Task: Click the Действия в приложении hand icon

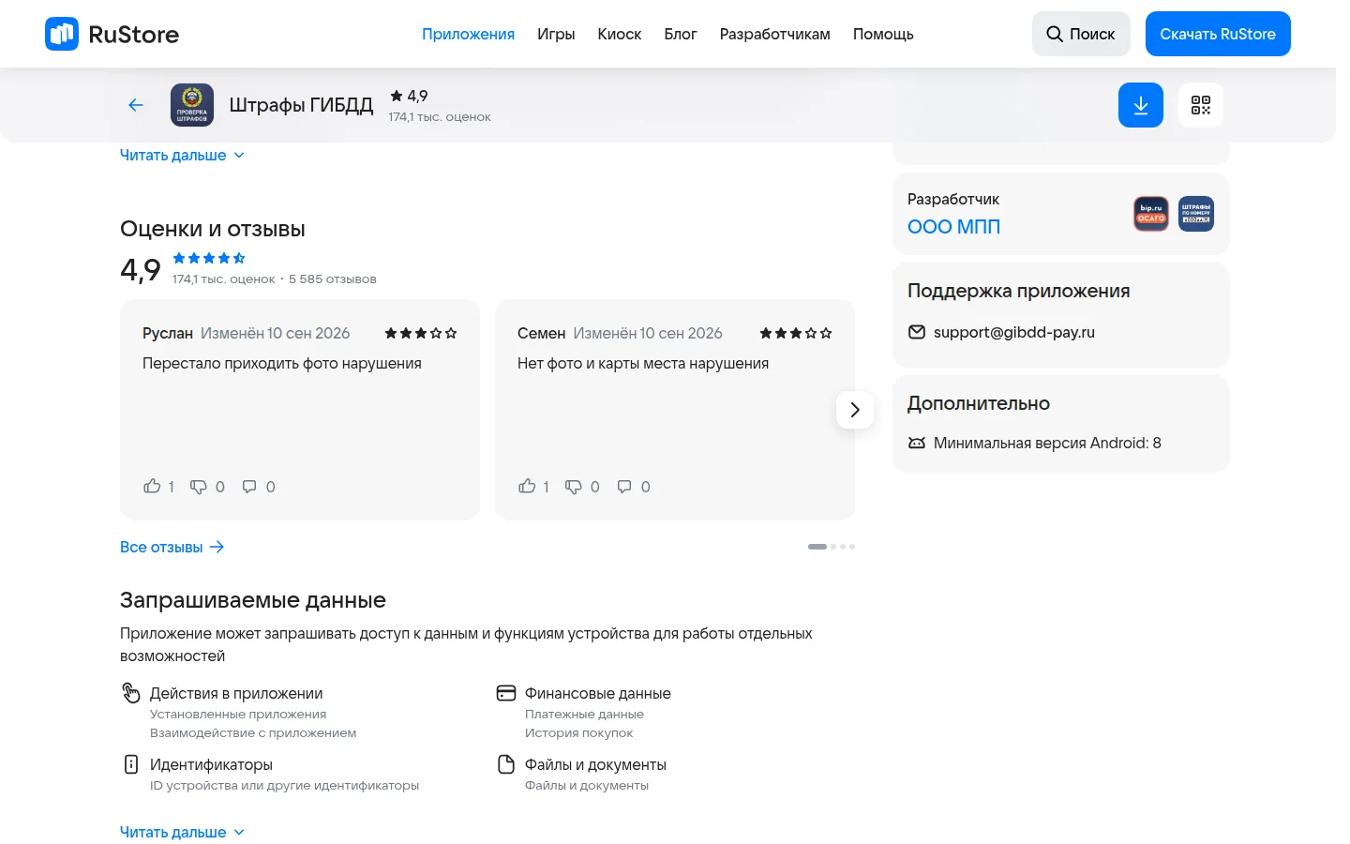Action: (131, 693)
